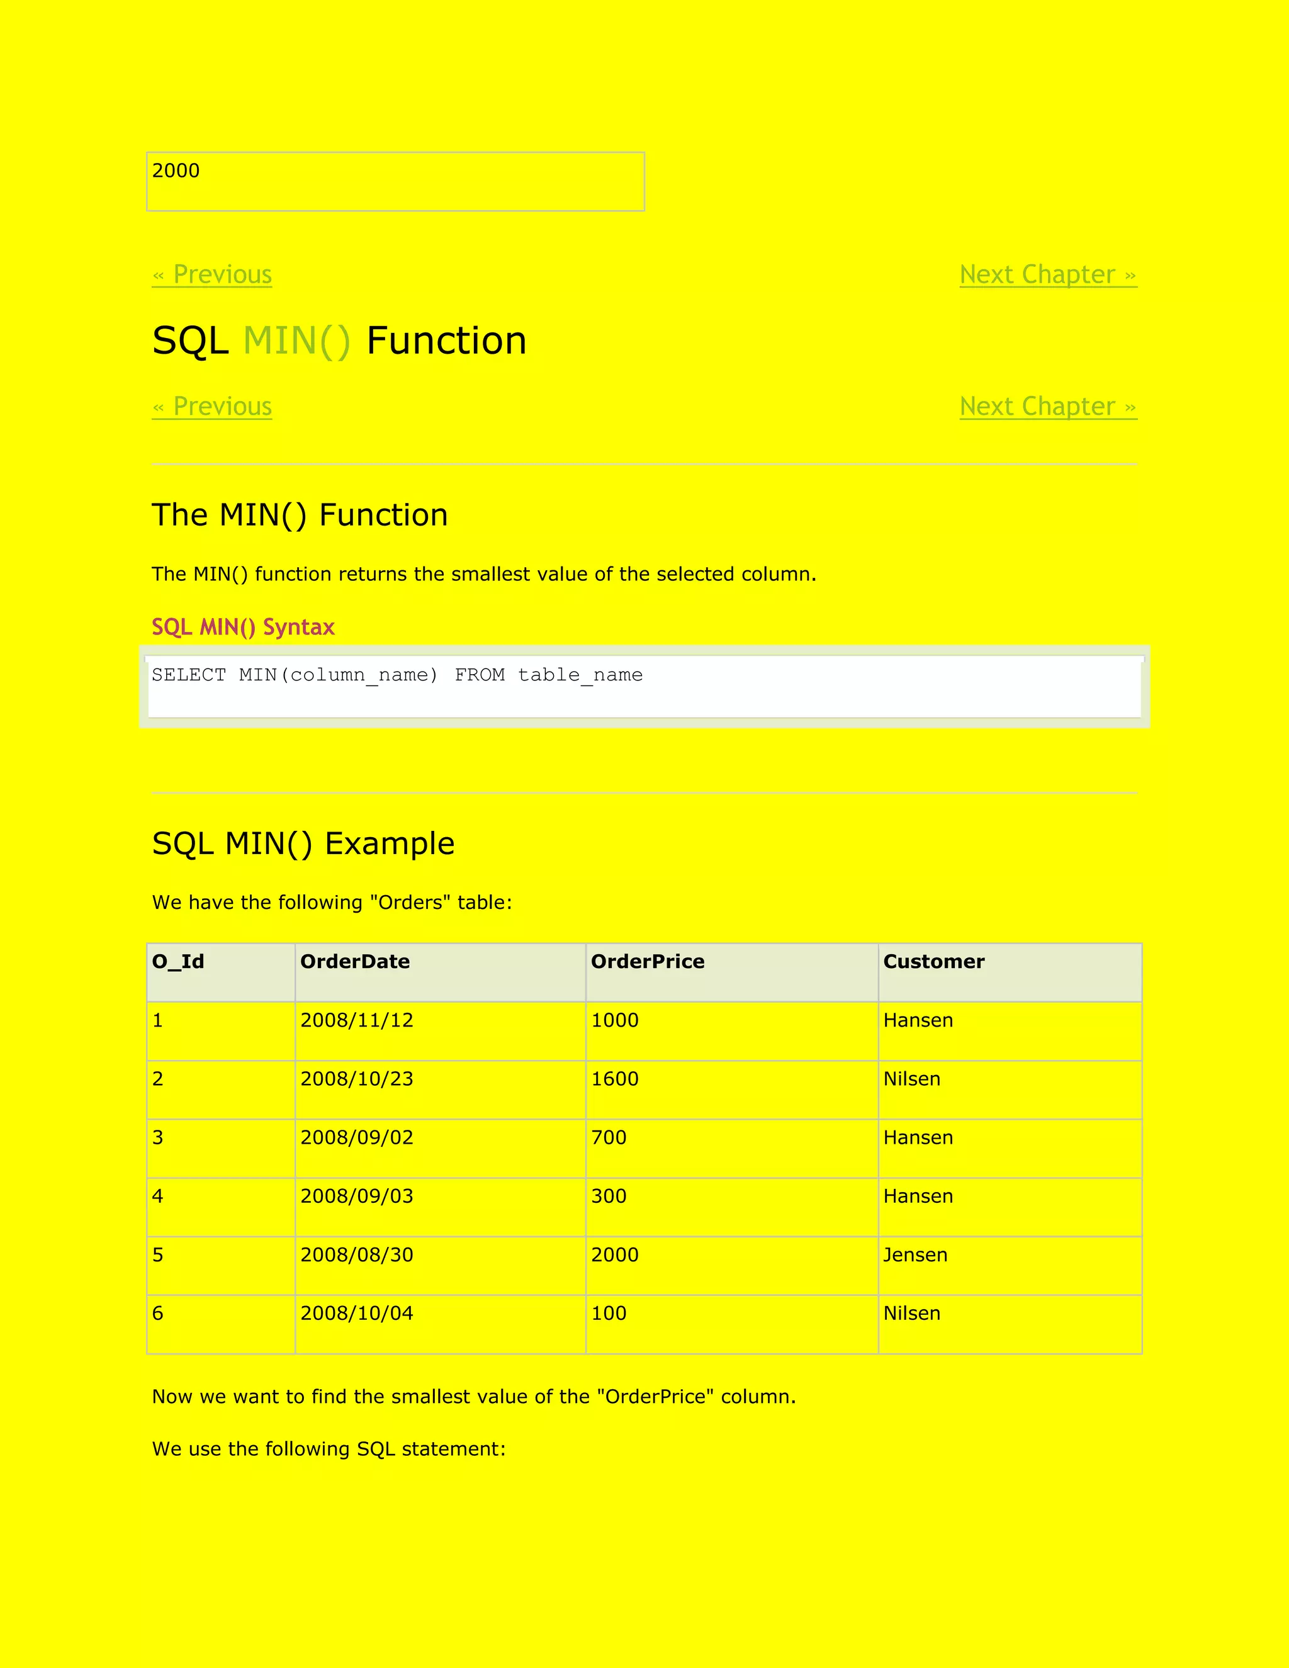Select the date cell 2008/08/30
Screen dimensions: 1289x1668
[x=441, y=1266]
